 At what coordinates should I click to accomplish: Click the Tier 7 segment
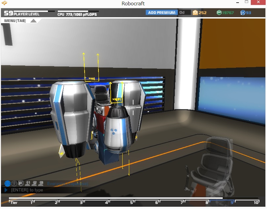click(x=172, y=202)
